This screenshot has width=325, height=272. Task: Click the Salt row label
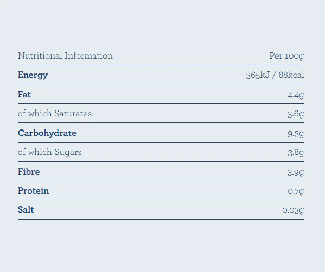26,210
